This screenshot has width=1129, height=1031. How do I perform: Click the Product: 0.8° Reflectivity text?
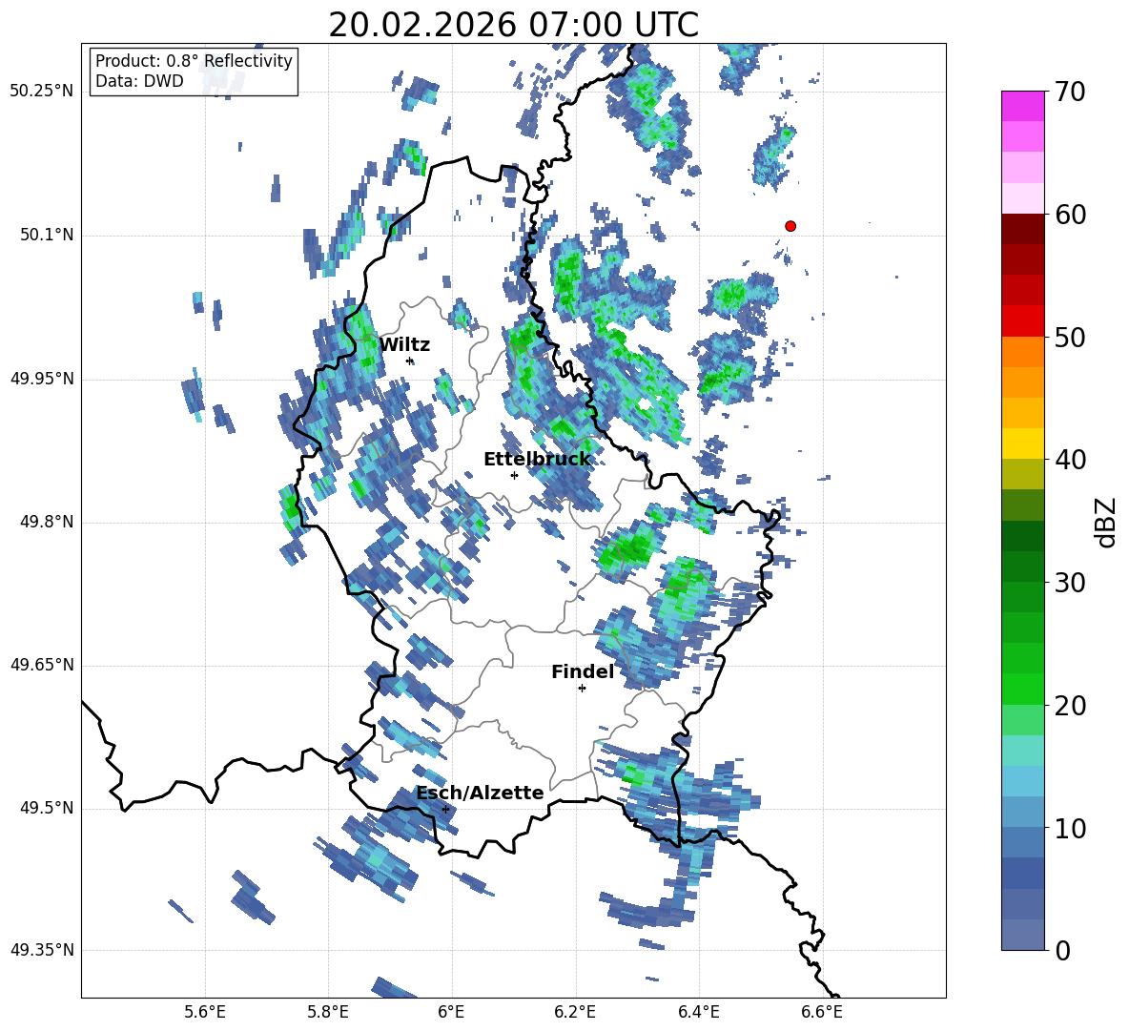click(x=194, y=61)
